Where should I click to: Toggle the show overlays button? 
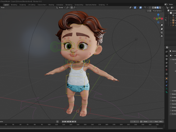point(140,8)
